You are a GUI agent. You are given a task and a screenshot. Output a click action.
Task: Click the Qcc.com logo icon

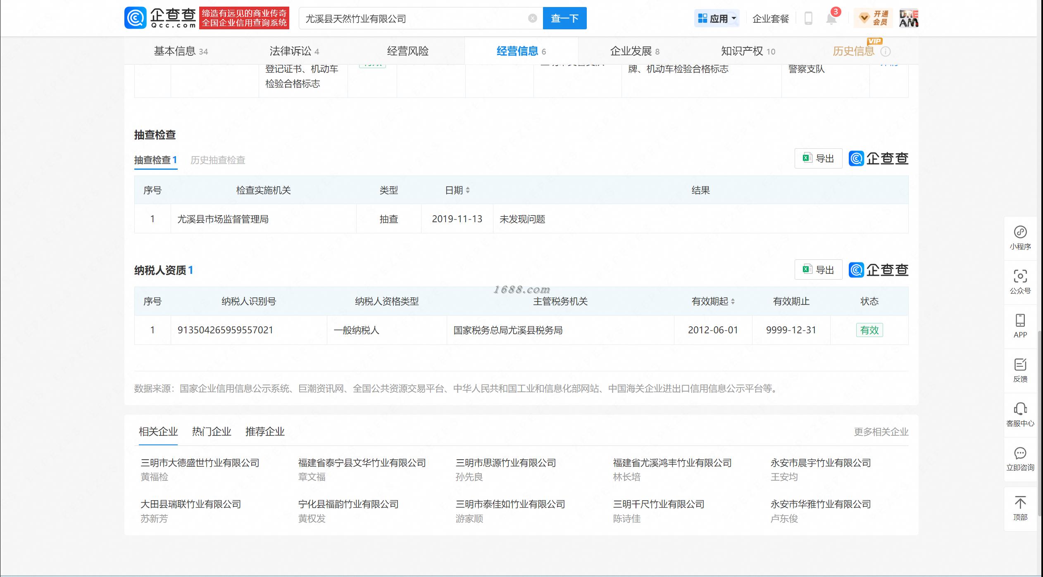136,18
